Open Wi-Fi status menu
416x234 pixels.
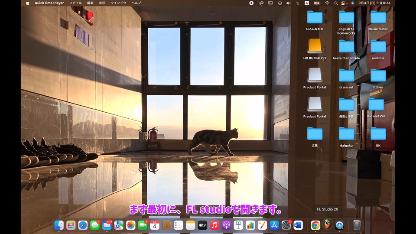(327, 3)
